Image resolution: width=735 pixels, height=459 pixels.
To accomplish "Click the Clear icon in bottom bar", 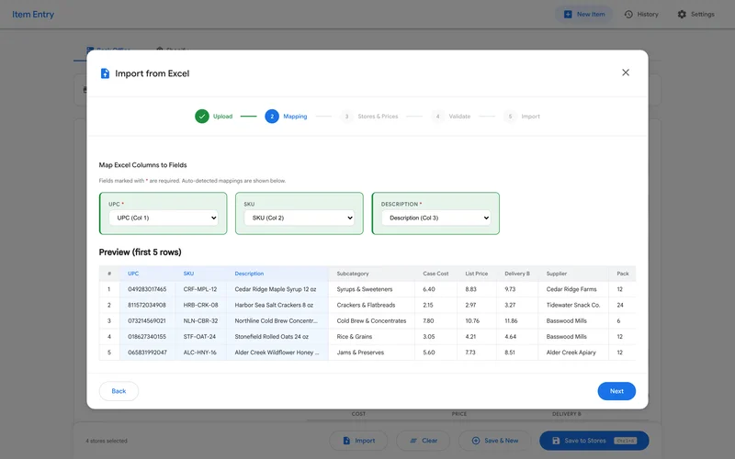I will point(413,441).
